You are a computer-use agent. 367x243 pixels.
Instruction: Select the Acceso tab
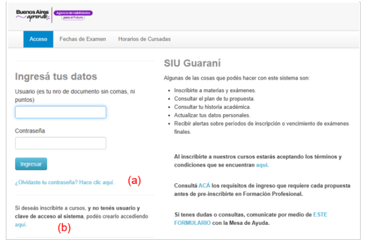click(38, 39)
